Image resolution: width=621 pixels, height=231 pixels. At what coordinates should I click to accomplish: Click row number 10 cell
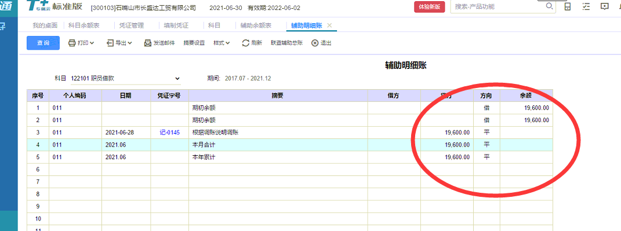click(38, 218)
